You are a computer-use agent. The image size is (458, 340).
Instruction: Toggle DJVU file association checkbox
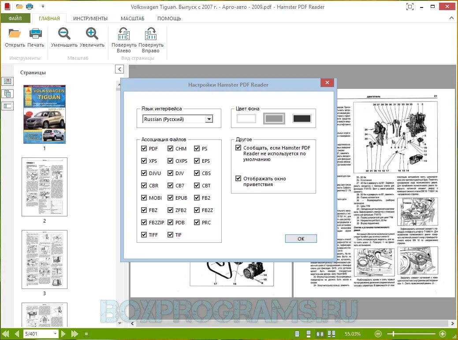click(x=144, y=173)
